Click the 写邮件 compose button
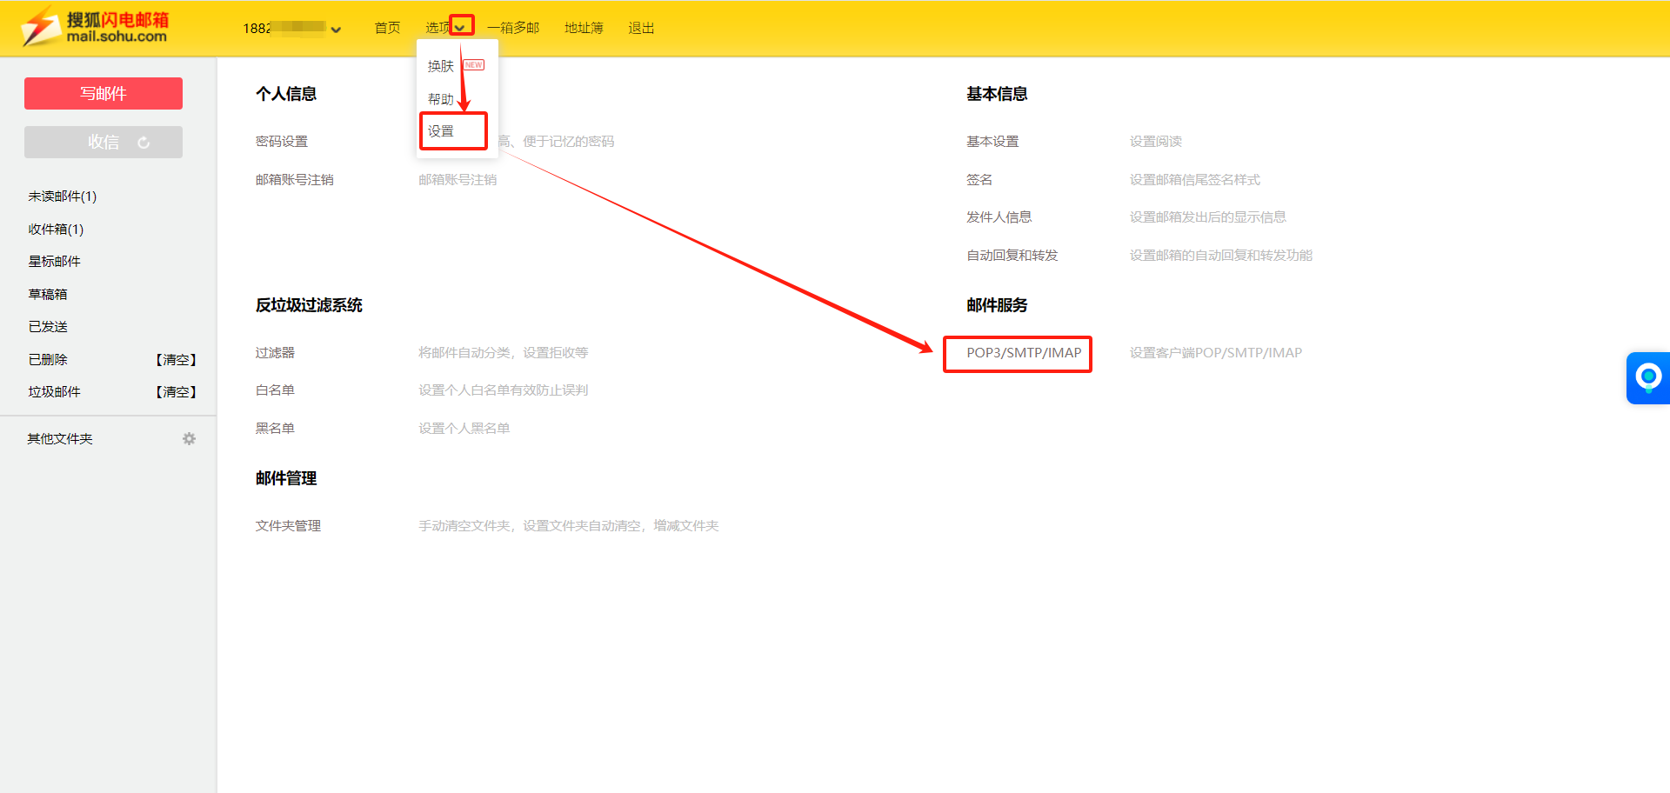The width and height of the screenshot is (1670, 793). [x=104, y=93]
